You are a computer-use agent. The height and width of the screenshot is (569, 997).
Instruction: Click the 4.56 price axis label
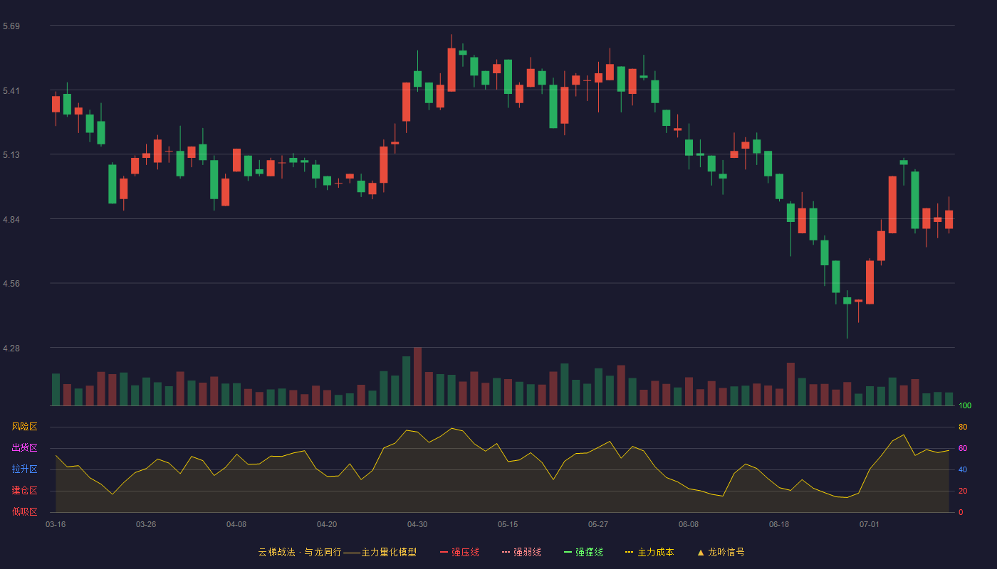pyautogui.click(x=11, y=284)
